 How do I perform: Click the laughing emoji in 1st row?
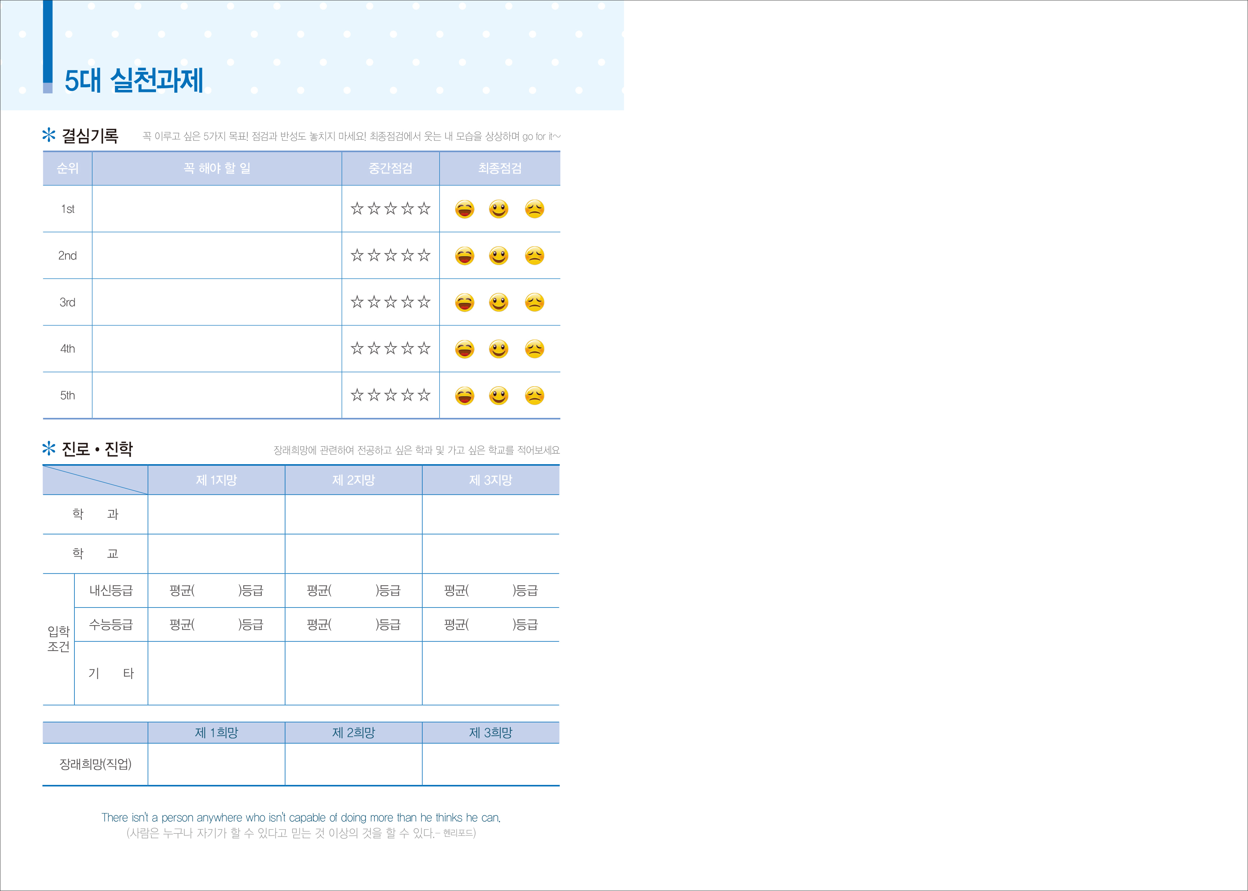[464, 209]
